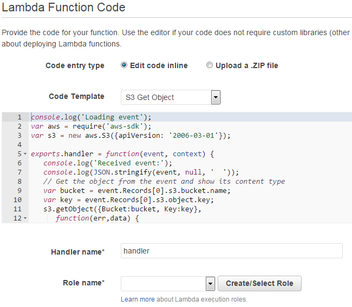The width and height of the screenshot is (352, 307).
Task: Open the Code Template dropdown arrow
Action: [216, 97]
